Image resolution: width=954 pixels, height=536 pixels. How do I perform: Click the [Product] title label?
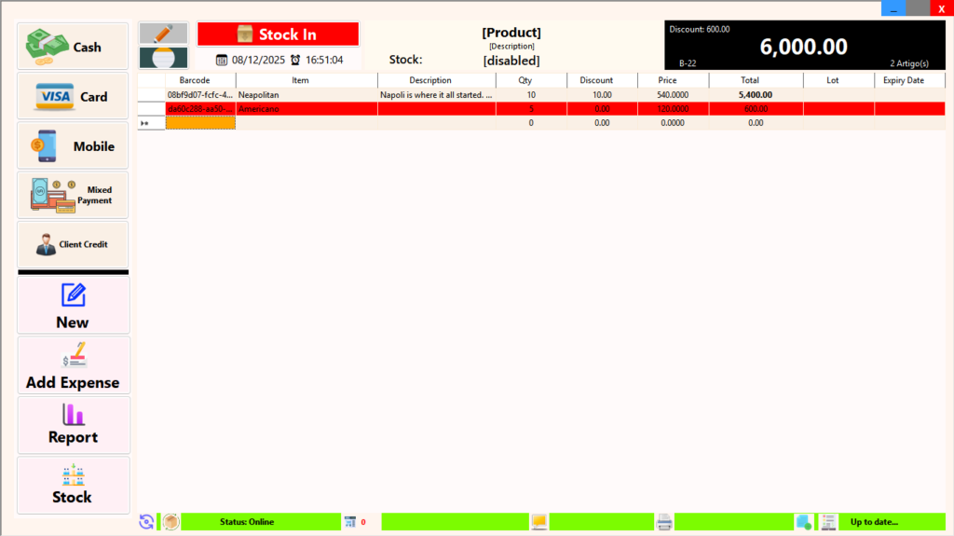tap(511, 33)
